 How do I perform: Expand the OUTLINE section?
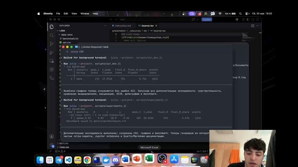(x=64, y=143)
